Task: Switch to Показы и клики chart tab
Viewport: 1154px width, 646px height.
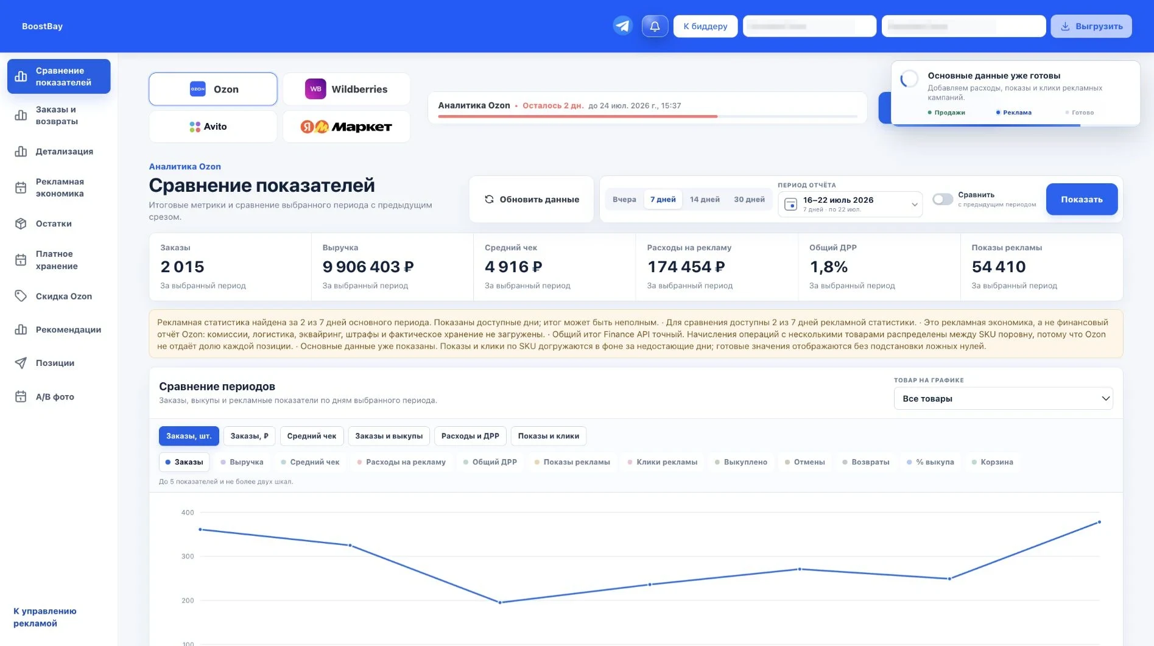Action: [549, 436]
